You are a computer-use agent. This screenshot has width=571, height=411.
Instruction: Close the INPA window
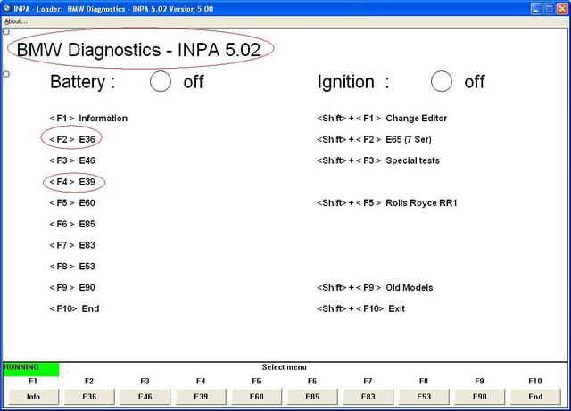tap(562, 9)
